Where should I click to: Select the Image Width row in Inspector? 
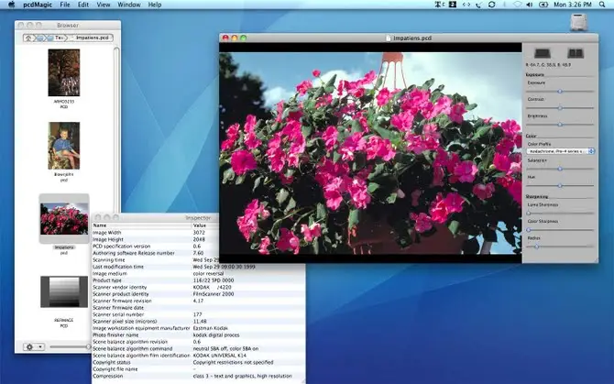point(156,233)
